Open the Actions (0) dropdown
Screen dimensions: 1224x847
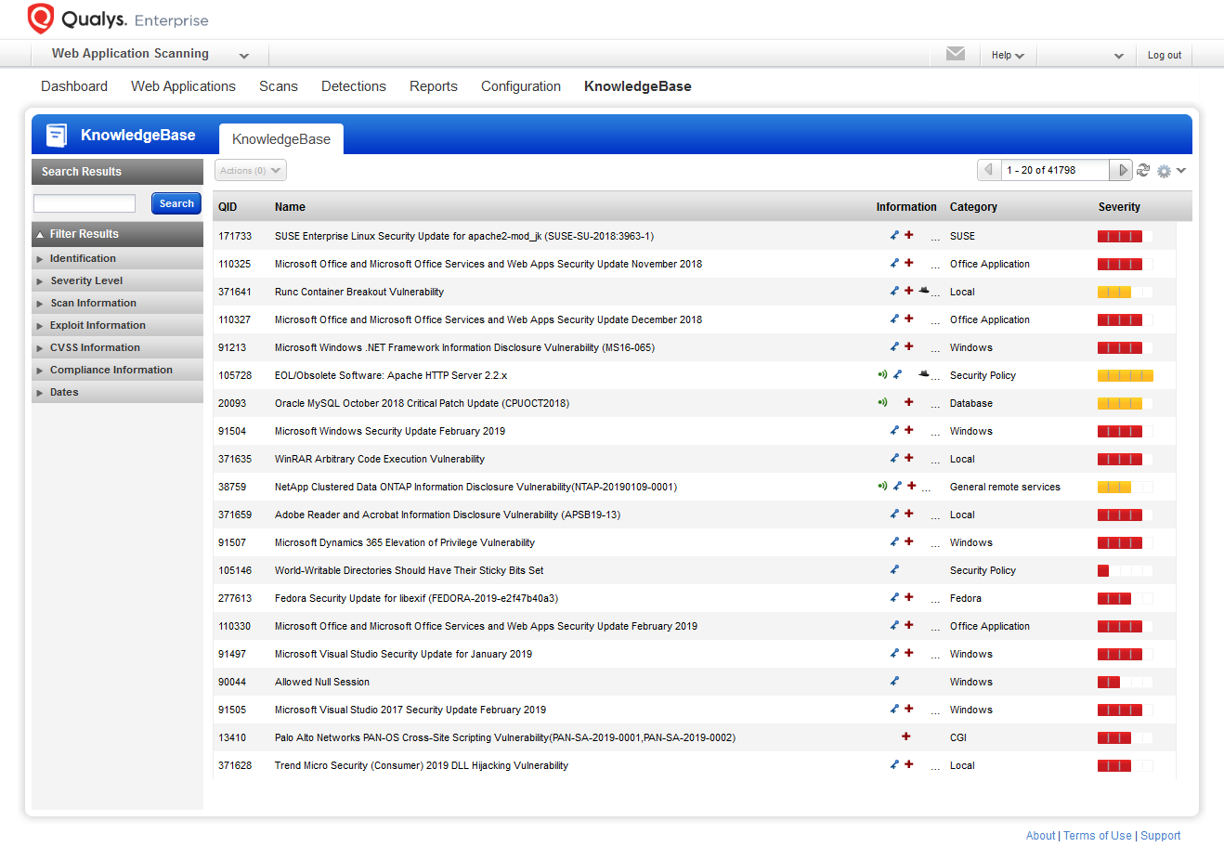pos(251,170)
